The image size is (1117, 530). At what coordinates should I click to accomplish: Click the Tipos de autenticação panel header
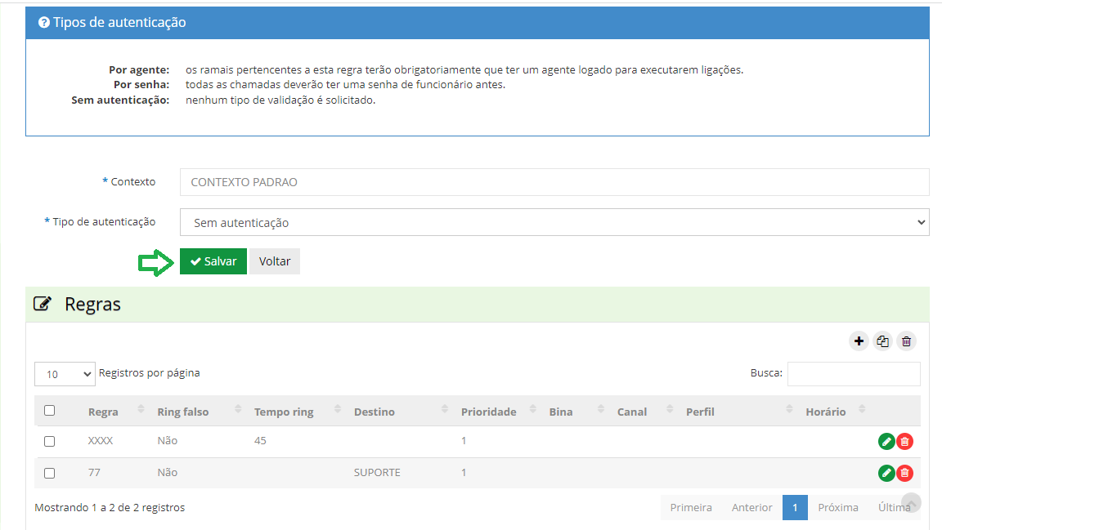[x=478, y=23]
